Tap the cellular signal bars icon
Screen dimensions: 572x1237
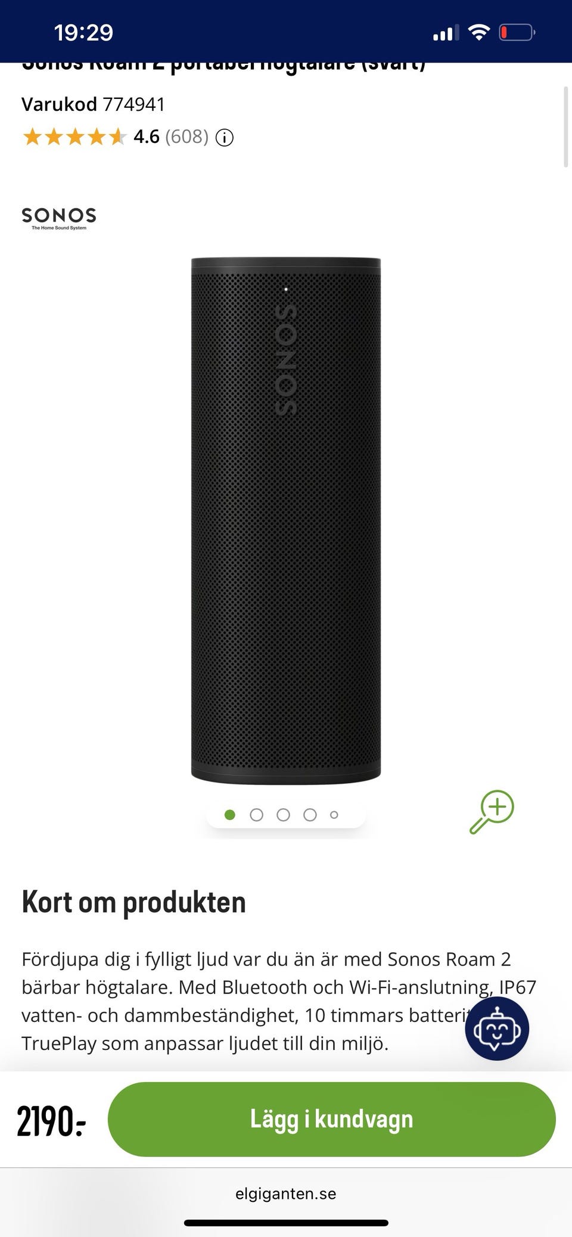tap(446, 33)
